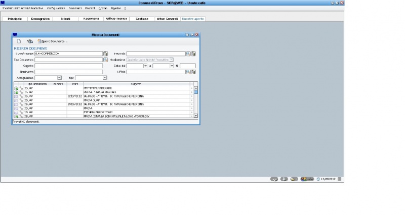
Task: Click the printer icon in status bar
Action: [284, 179]
